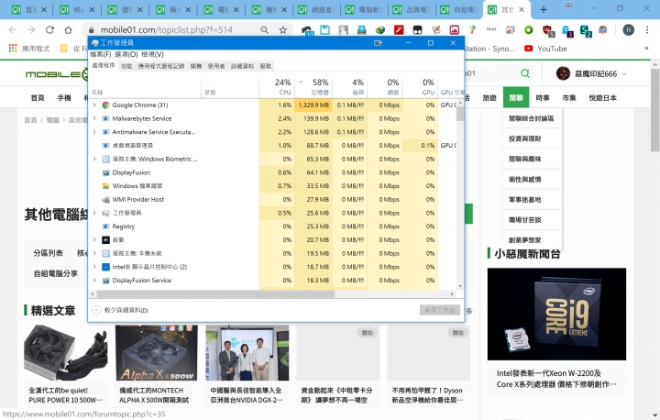Open Chrome's three-dot menu
The height and width of the screenshot is (420, 660).
(x=647, y=30)
